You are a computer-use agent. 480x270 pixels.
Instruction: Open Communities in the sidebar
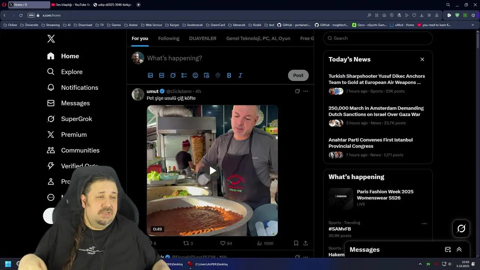tap(73, 150)
